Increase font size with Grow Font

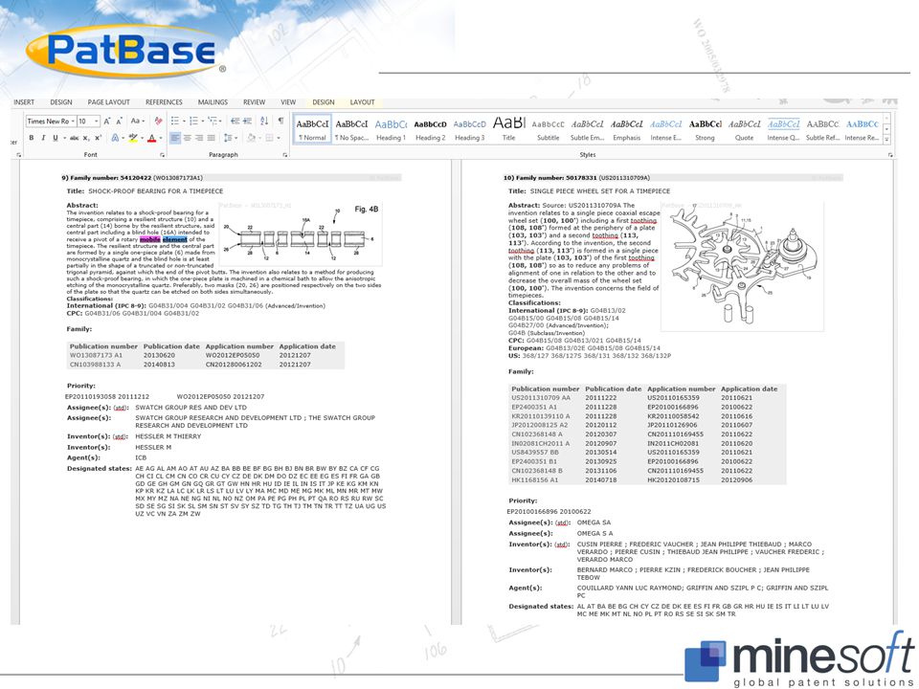tap(106, 121)
